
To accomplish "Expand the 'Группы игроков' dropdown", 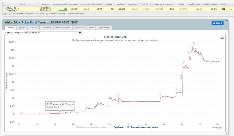I will point(75,14).
